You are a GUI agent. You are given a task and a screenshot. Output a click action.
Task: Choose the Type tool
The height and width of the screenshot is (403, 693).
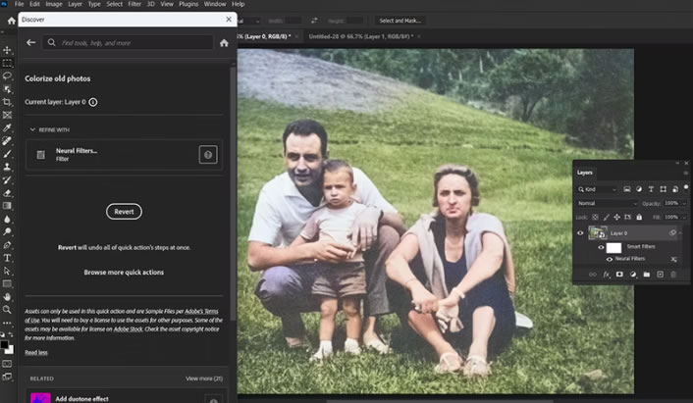7,257
